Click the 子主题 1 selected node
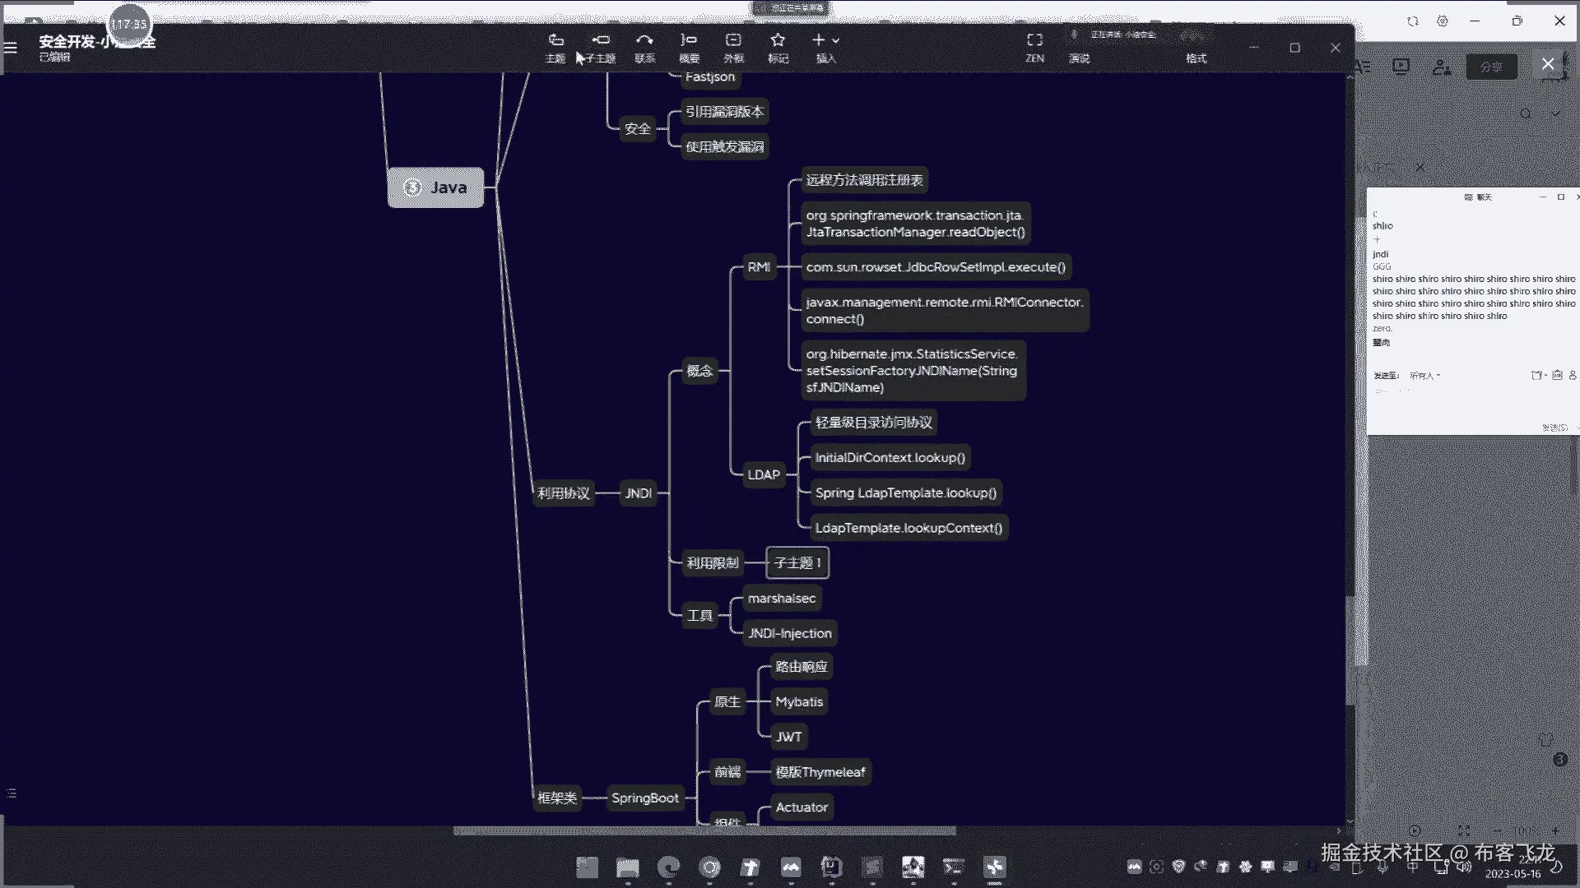 tap(797, 562)
